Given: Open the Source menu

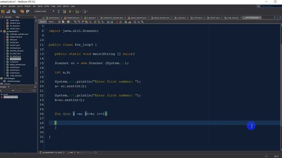Looking at the screenshot, I should [x=20, y=6].
